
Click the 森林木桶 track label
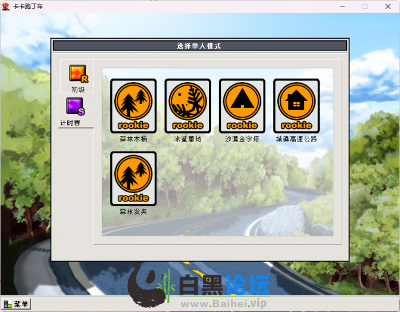click(133, 139)
